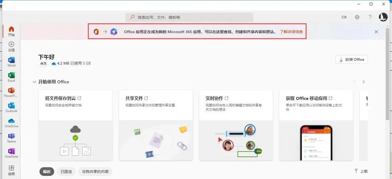The image size is (392, 179).
Task: Click the search box 搜索应用、文件、模板等
Action: 189,17
